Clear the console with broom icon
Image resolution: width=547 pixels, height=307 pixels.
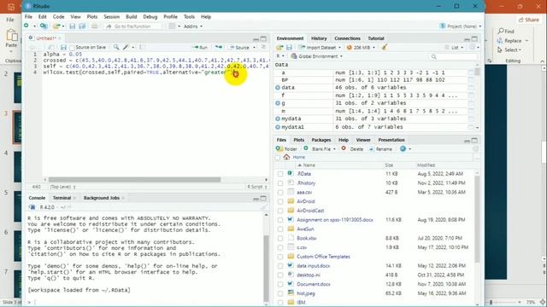(x=263, y=207)
